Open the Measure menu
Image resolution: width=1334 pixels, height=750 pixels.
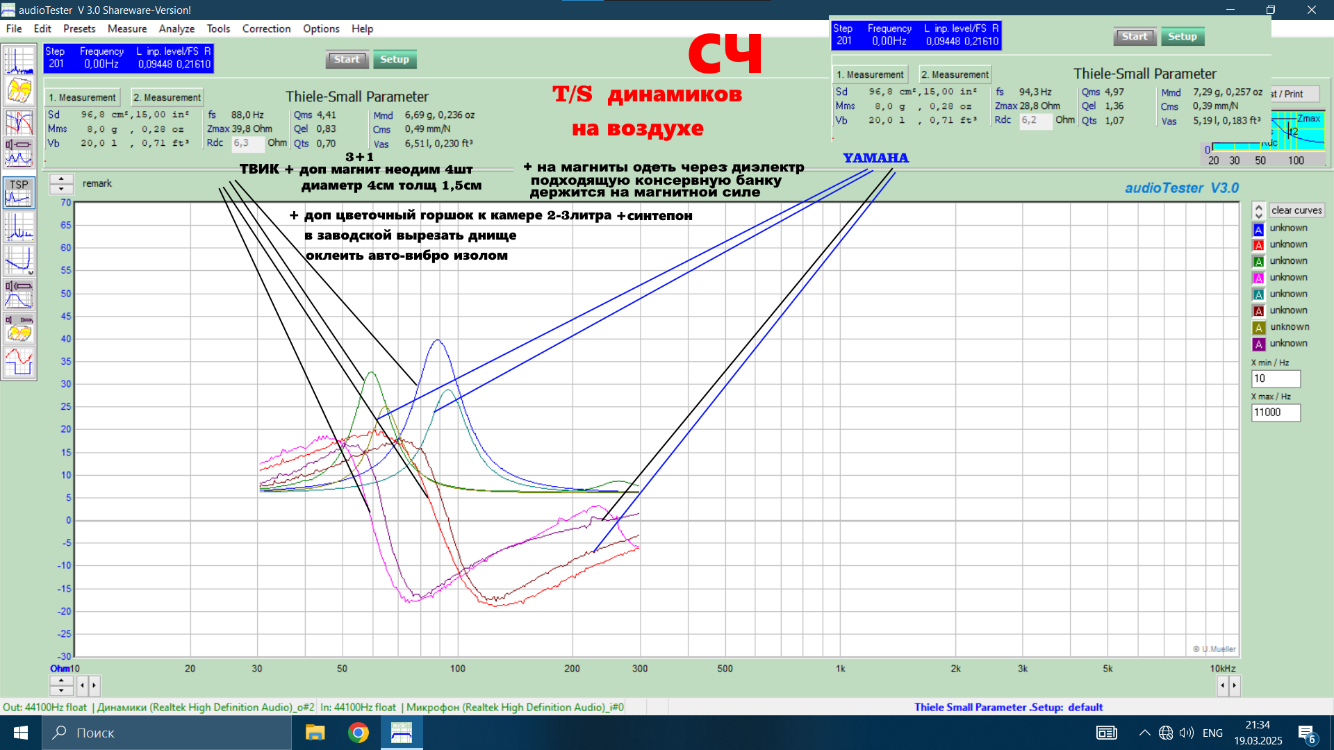126,28
